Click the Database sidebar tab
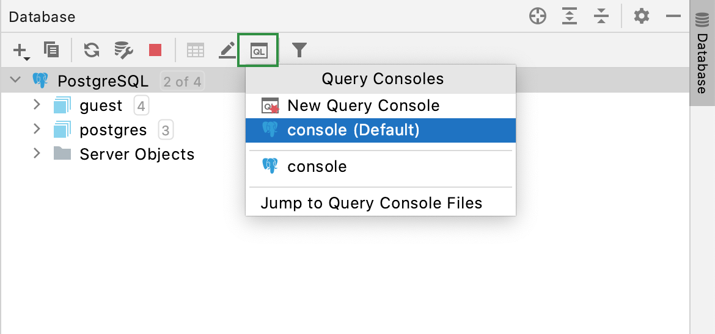Viewport: 715px width, 334px height. click(x=703, y=53)
